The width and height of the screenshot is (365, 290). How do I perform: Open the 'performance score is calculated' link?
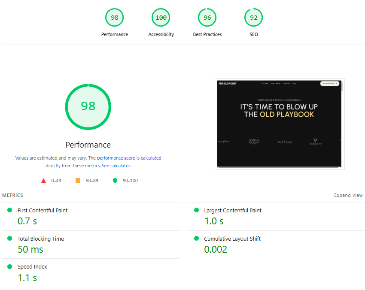tap(129, 158)
